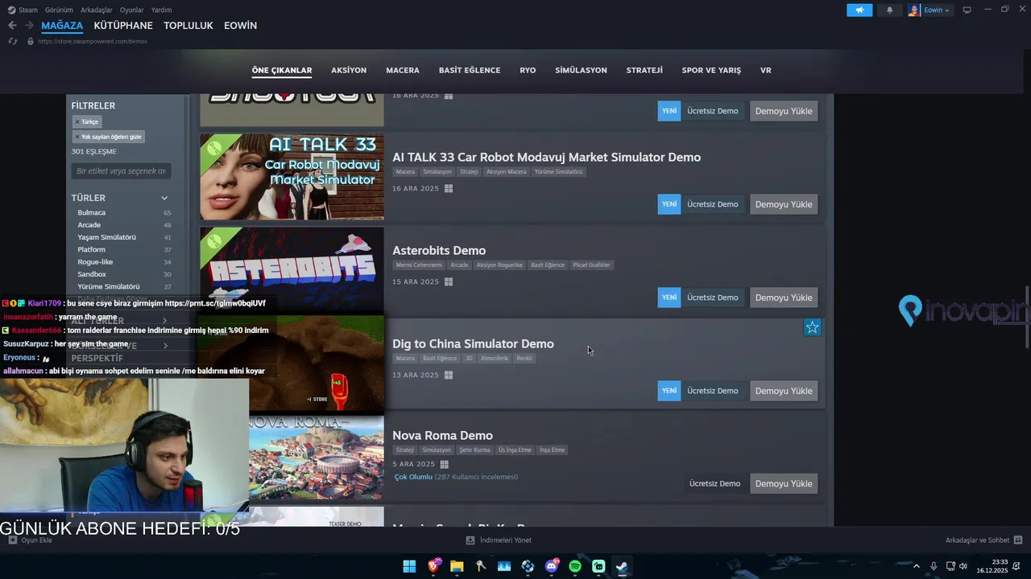1031x579 pixels.
Task: Add Dig to China Simulator to wishlist star
Action: point(813,327)
